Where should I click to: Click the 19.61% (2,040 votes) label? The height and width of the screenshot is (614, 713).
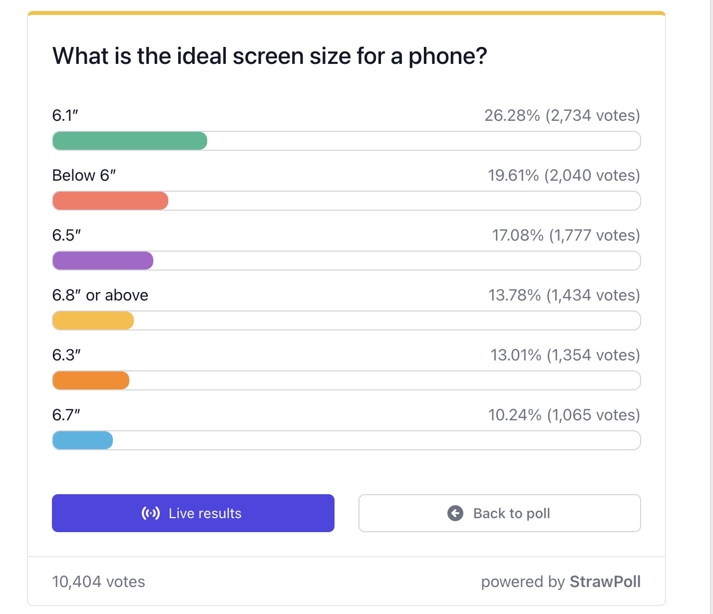tap(564, 175)
